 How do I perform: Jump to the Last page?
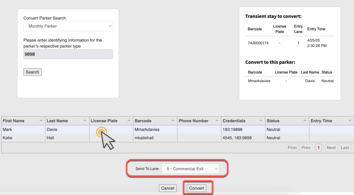click(345, 147)
